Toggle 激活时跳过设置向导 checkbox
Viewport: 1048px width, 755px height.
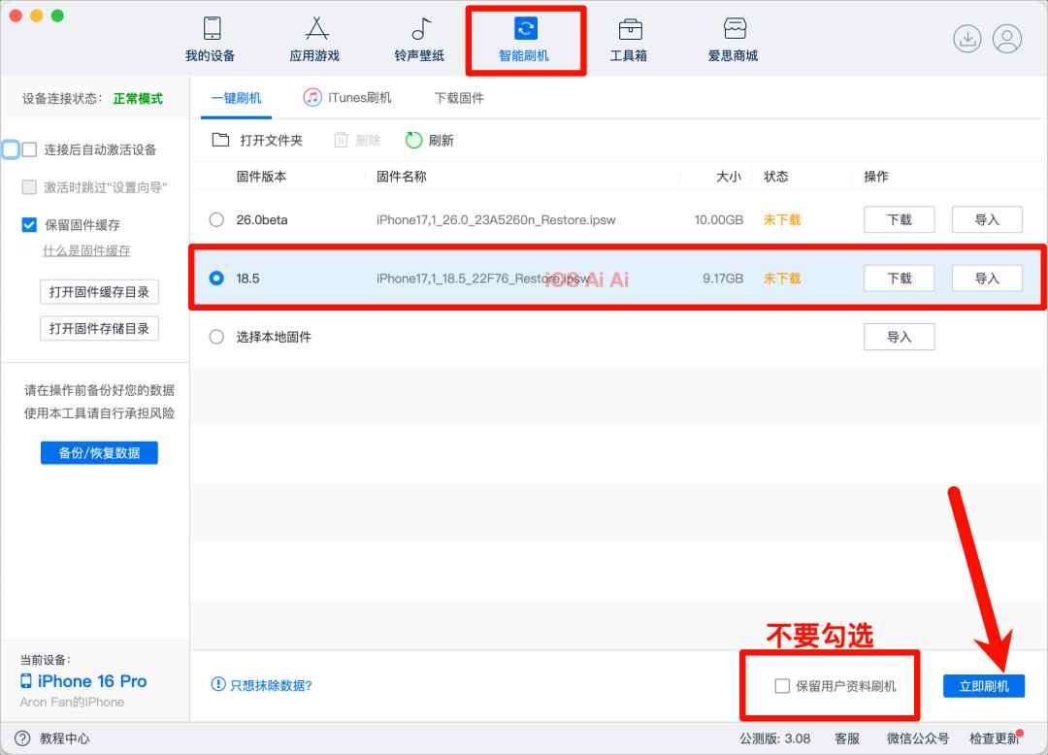(29, 187)
